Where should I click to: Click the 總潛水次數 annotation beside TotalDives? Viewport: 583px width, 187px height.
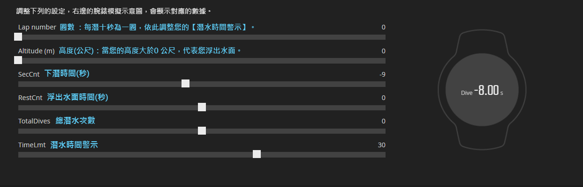[x=76, y=121]
